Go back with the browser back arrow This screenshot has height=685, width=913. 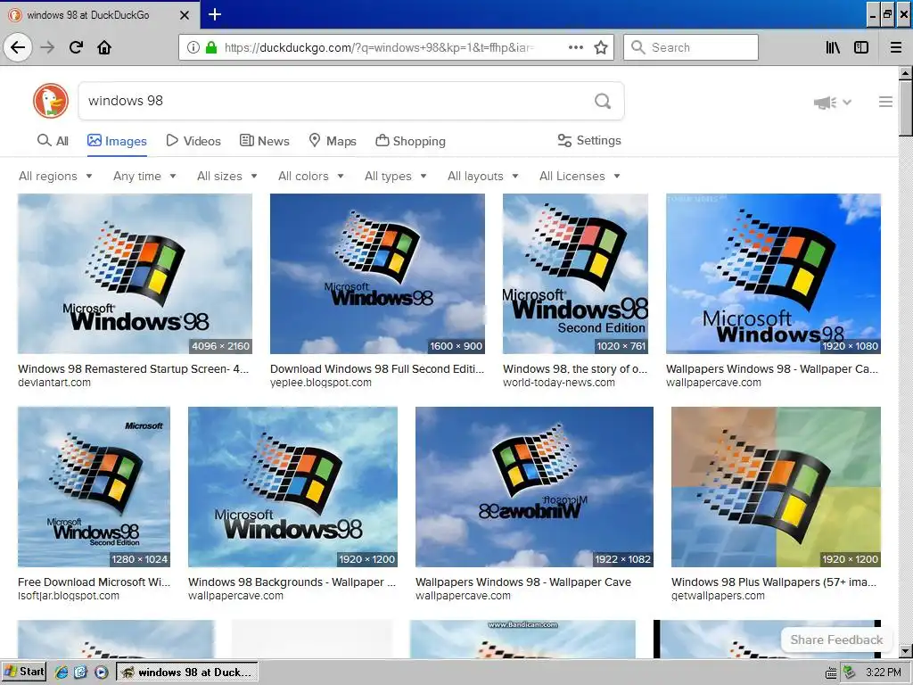[x=18, y=47]
